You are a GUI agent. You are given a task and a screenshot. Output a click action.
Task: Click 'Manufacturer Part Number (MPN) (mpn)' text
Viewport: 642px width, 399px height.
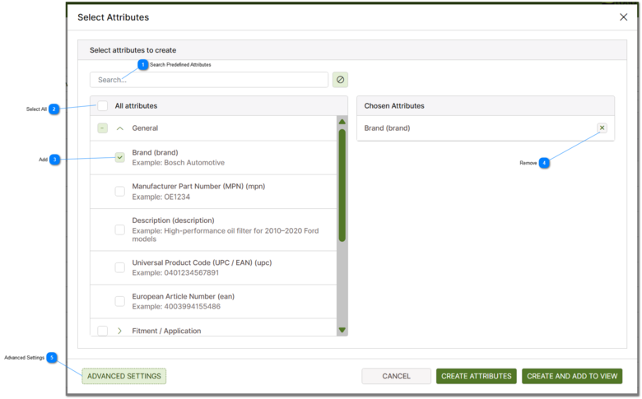(x=198, y=186)
